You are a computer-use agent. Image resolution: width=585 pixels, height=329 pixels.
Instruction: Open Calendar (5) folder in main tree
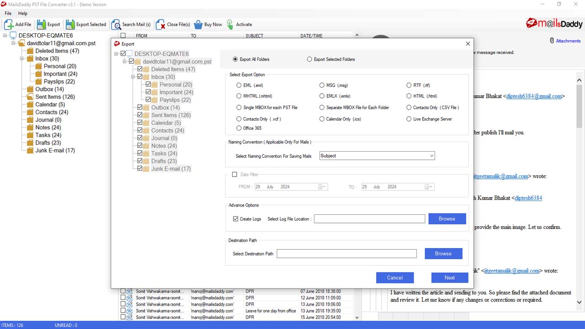50,105
